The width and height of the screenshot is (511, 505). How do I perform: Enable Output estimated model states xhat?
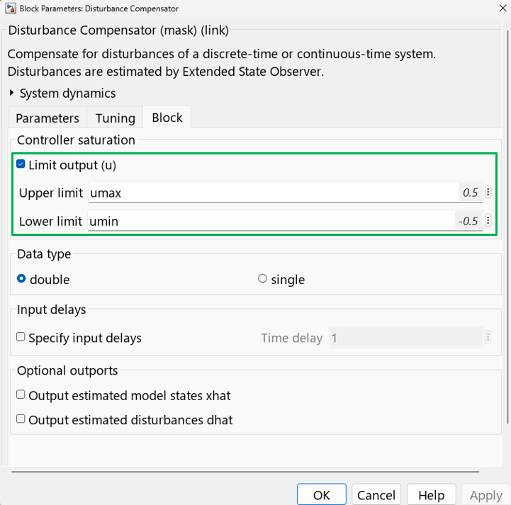pyautogui.click(x=21, y=395)
